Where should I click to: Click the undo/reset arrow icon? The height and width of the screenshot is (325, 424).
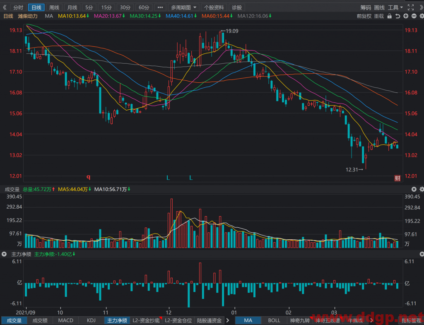click(x=397, y=16)
